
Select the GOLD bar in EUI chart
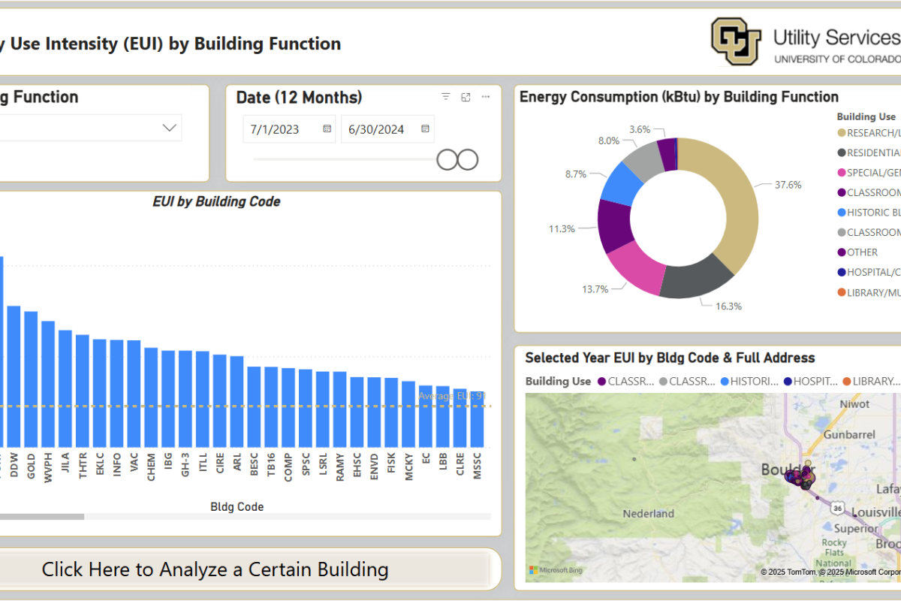[x=31, y=380]
